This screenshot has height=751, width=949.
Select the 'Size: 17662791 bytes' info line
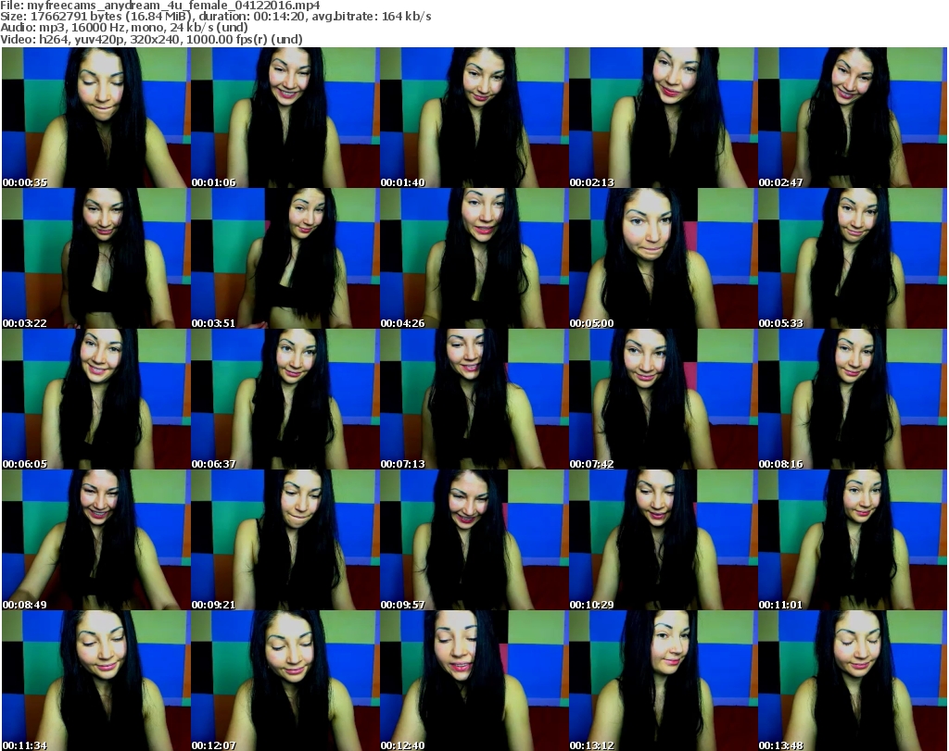coord(216,17)
